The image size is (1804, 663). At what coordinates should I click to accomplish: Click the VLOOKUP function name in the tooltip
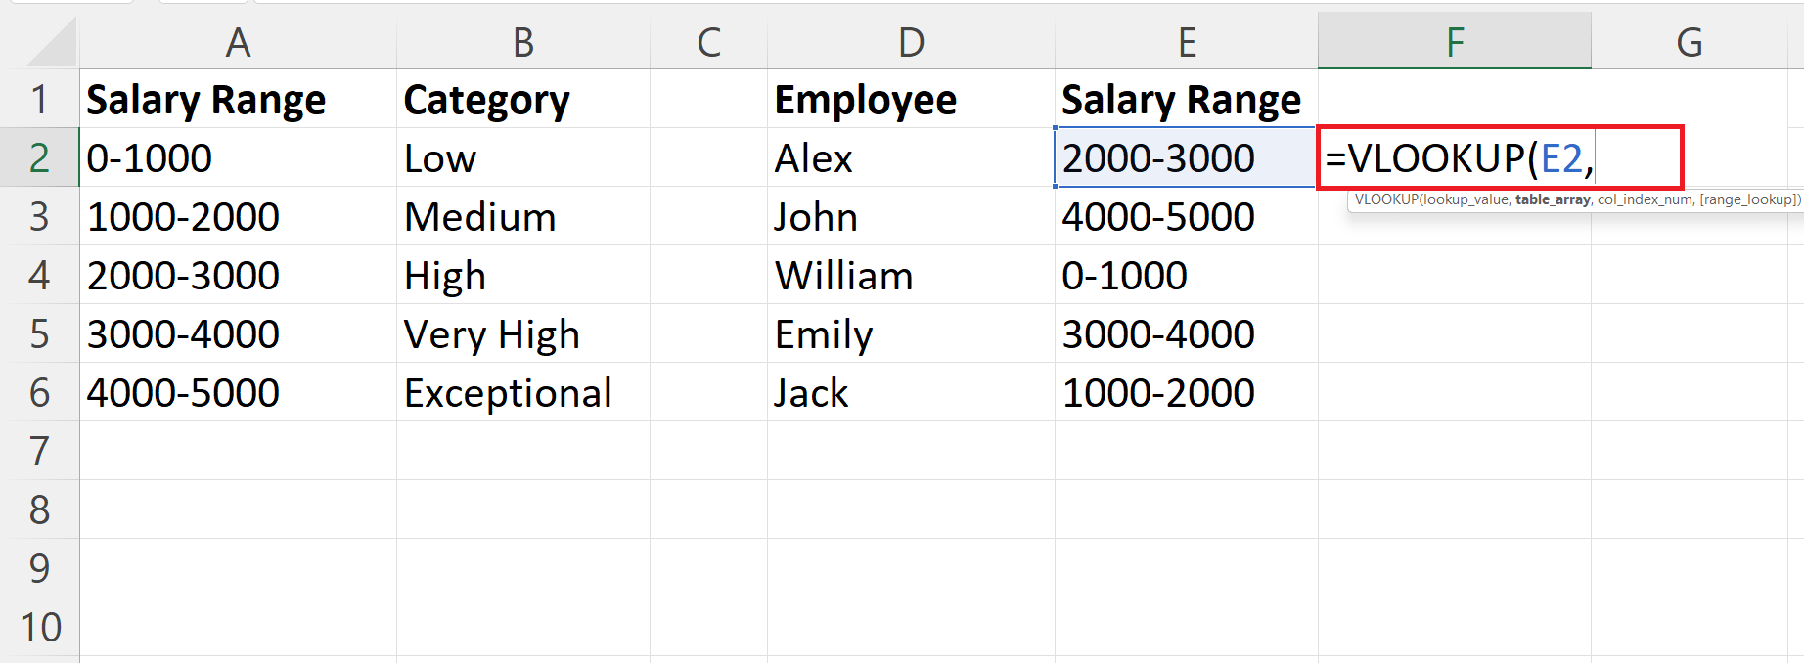coord(1389,199)
